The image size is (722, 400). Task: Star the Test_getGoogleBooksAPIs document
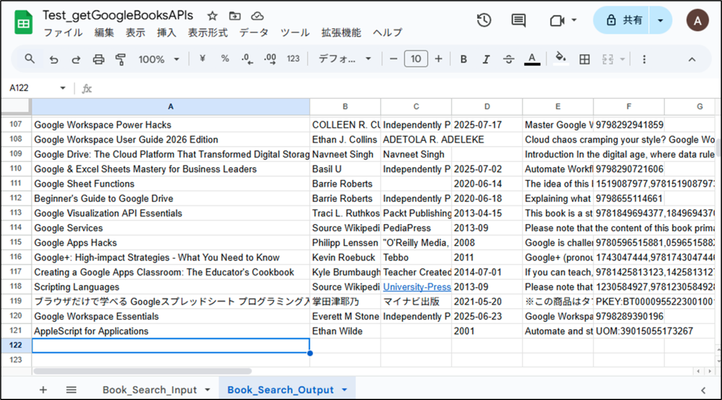click(212, 16)
